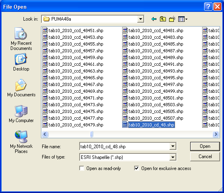Select file name tab10_2010_ccd_48503.shp
The height and width of the screenshot is (193, 224).
click(x=156, y=105)
